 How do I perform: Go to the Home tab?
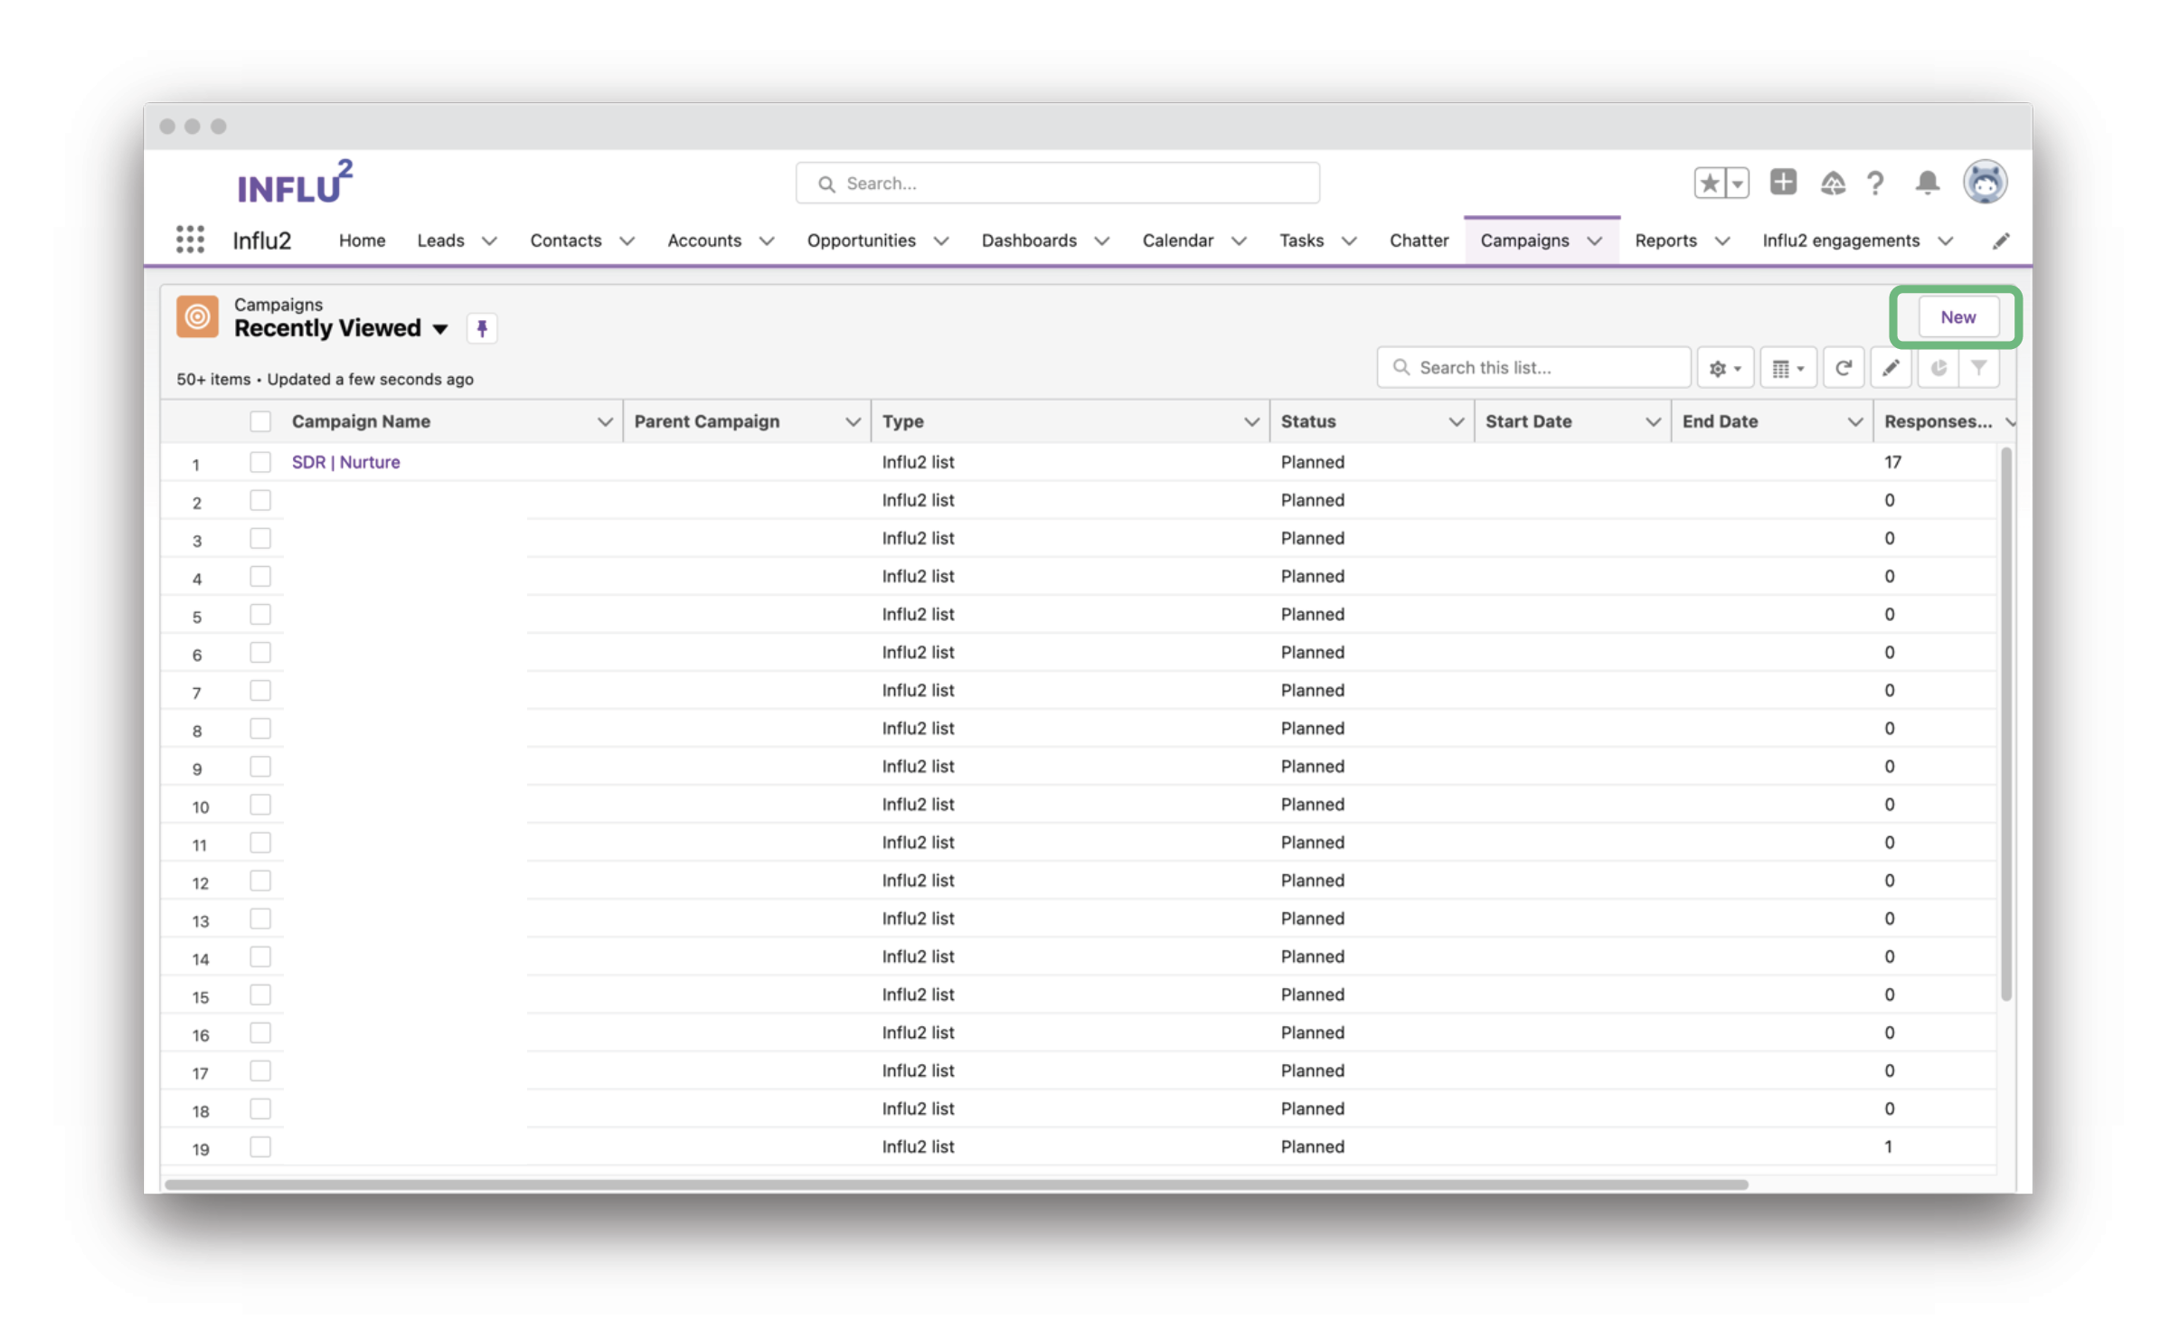pyautogui.click(x=362, y=240)
